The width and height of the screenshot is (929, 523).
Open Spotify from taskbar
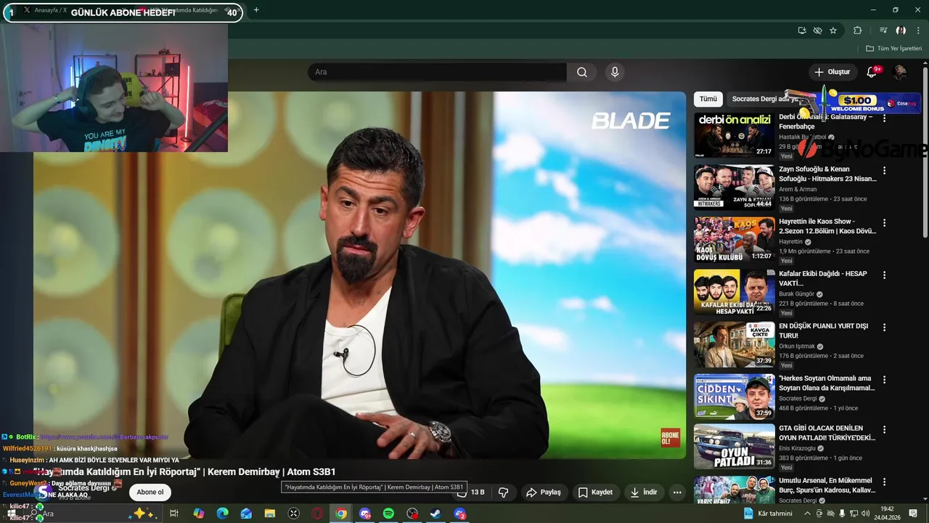pos(388,514)
